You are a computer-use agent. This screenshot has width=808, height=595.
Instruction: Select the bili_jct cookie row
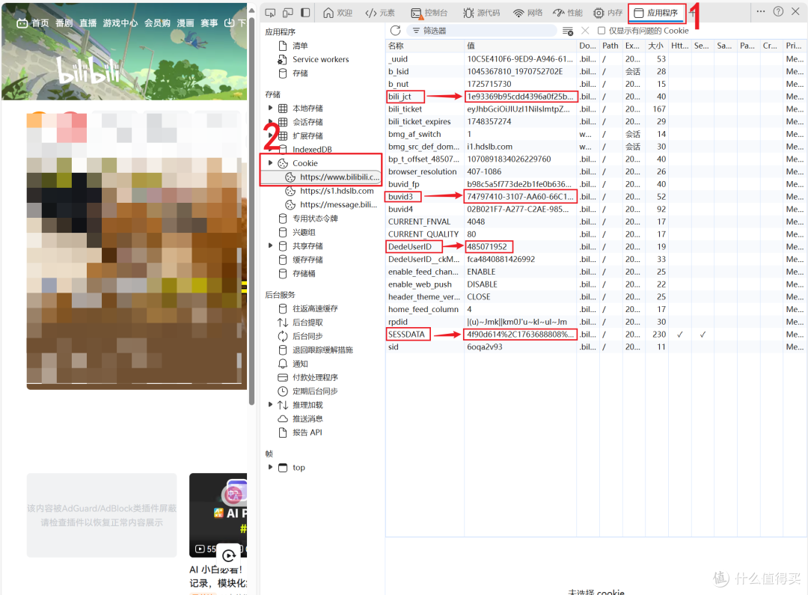(596, 97)
